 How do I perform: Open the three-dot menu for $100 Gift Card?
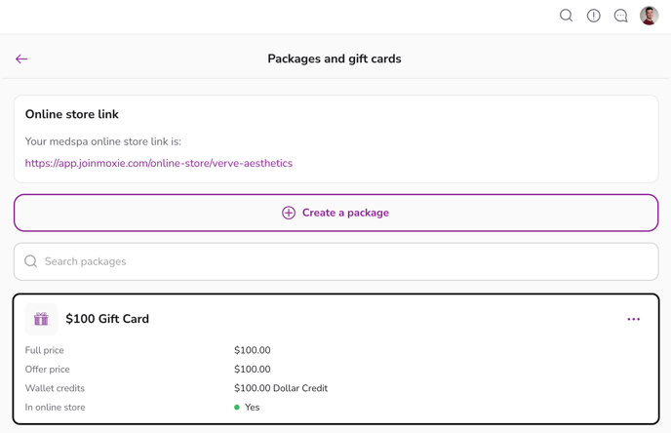[x=634, y=319]
